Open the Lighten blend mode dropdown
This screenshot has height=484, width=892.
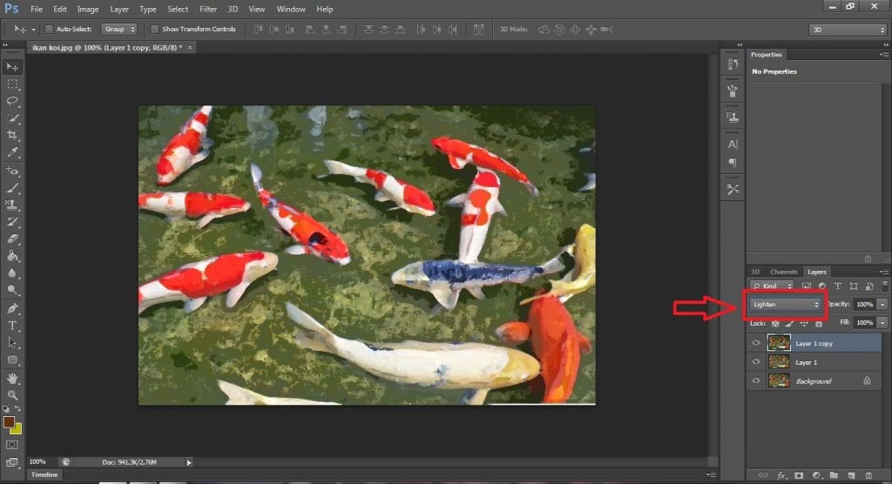tap(785, 305)
